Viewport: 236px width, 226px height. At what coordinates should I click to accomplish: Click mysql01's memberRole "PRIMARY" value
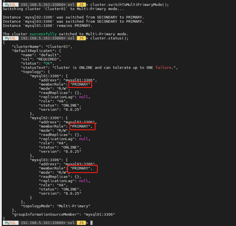coord(80,84)
